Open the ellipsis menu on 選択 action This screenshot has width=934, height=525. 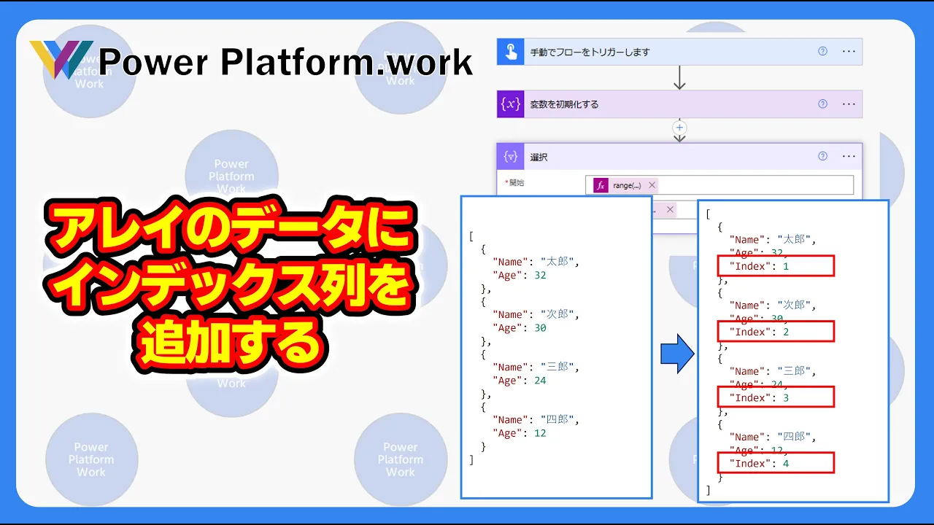coord(849,156)
